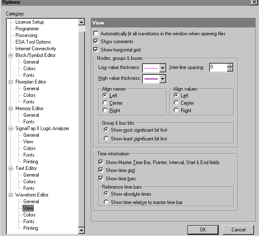Choose Show least significant bit first
Viewport: 259px width, 236px height.
point(107,139)
